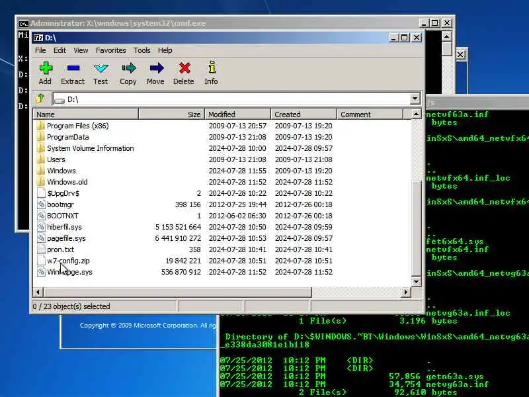This screenshot has height=397, width=529.
Task: Sort files by the Size column
Action: point(171,114)
